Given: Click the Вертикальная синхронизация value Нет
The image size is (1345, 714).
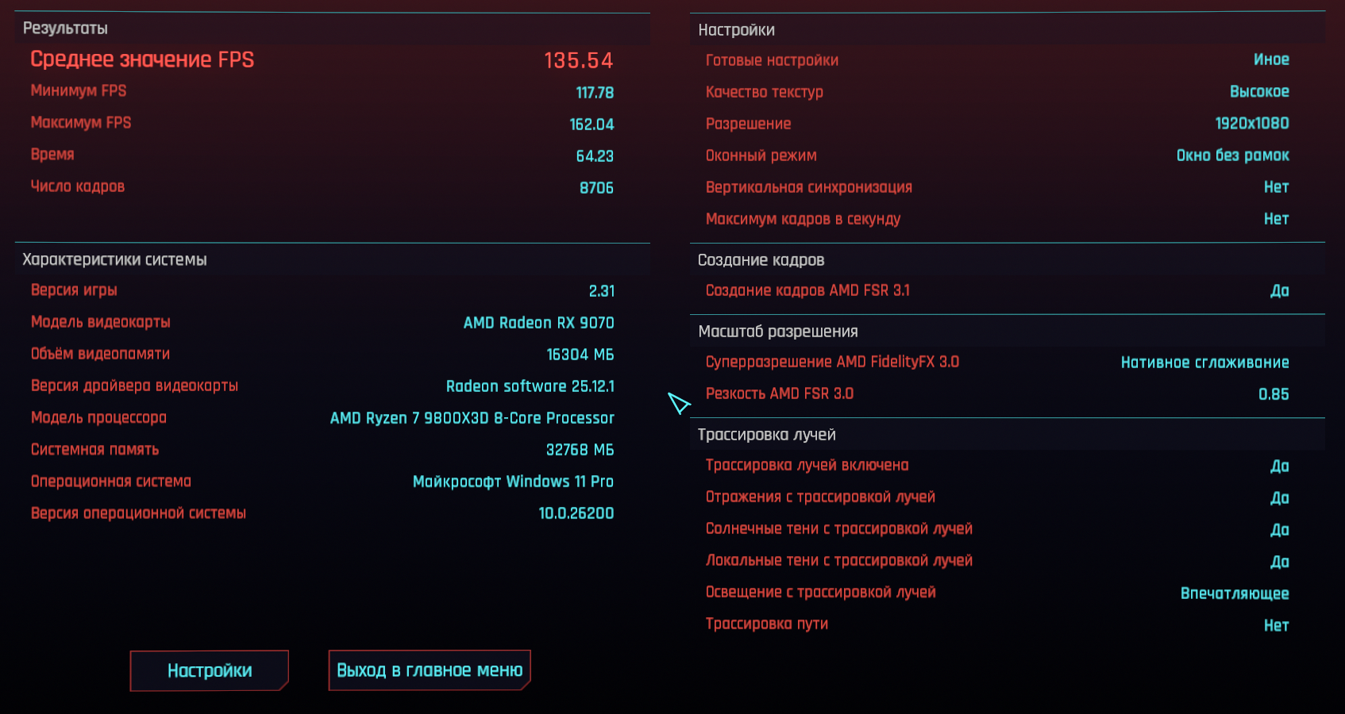Looking at the screenshot, I should pos(1277,187).
